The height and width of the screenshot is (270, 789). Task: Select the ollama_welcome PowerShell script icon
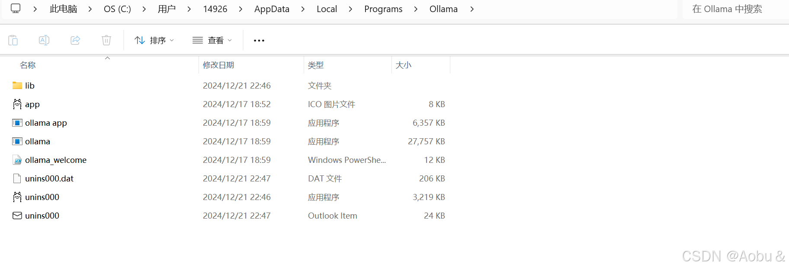point(17,160)
